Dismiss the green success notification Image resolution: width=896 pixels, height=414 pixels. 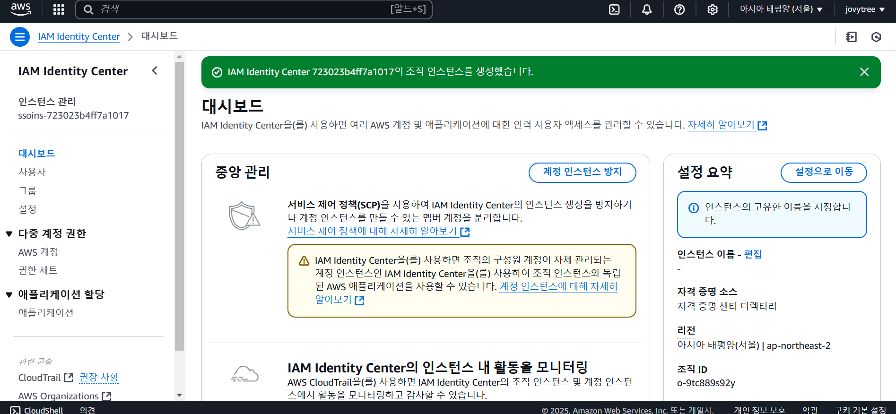coord(864,72)
